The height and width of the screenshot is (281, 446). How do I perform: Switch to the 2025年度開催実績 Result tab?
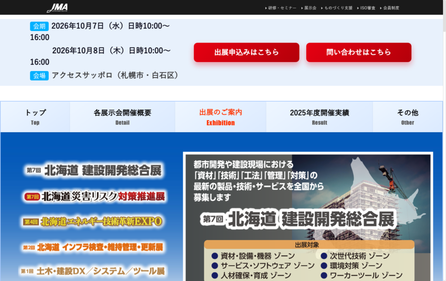click(x=319, y=117)
